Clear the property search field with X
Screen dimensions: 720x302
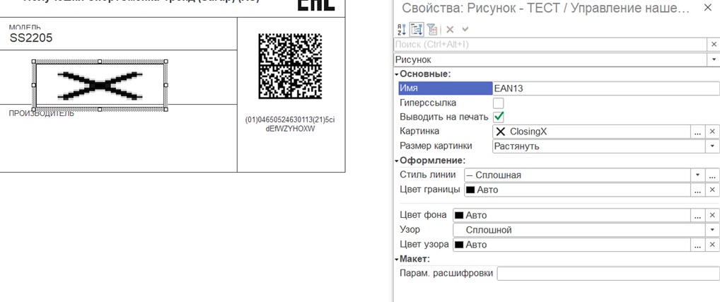tap(714, 45)
